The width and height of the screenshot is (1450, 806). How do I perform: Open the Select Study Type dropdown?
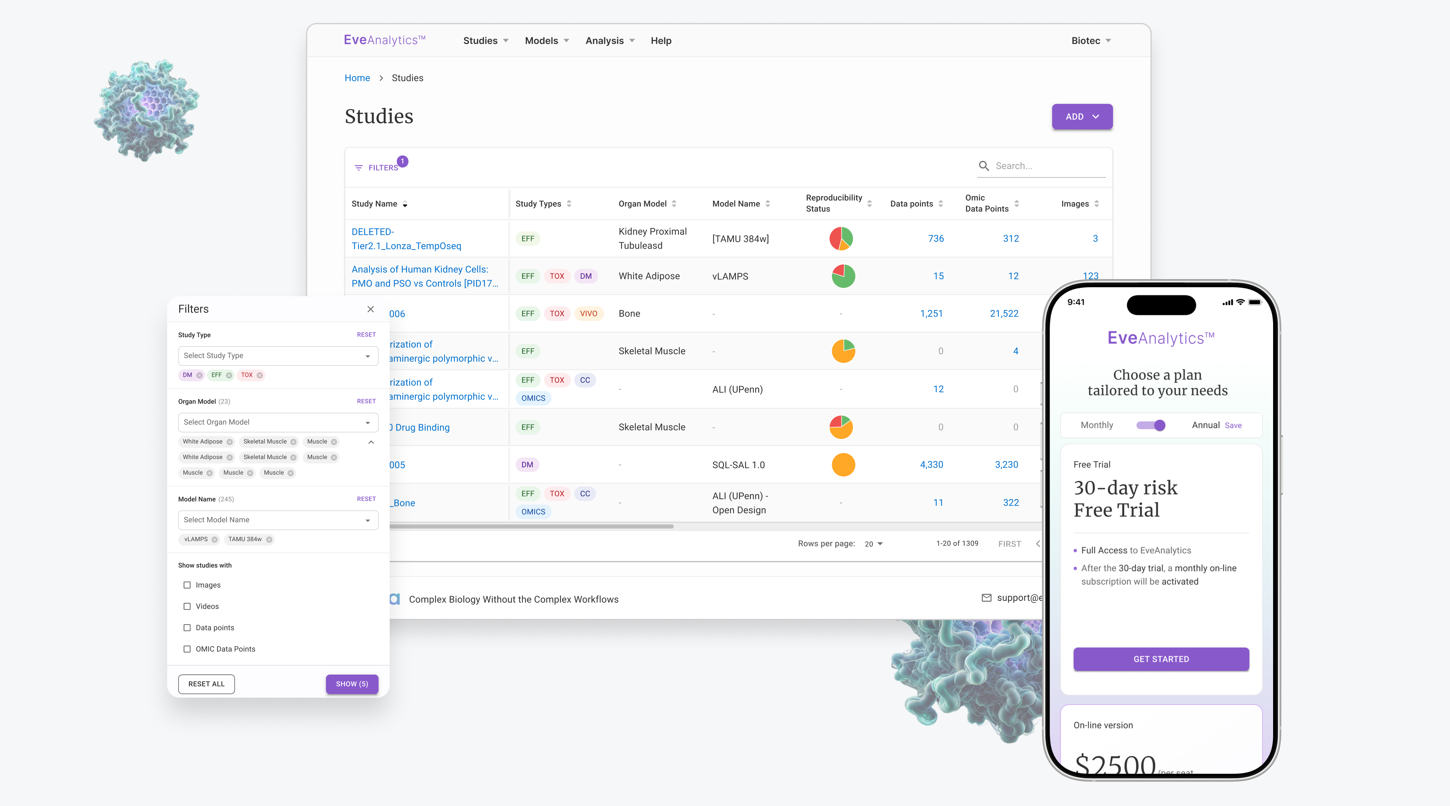pos(278,356)
